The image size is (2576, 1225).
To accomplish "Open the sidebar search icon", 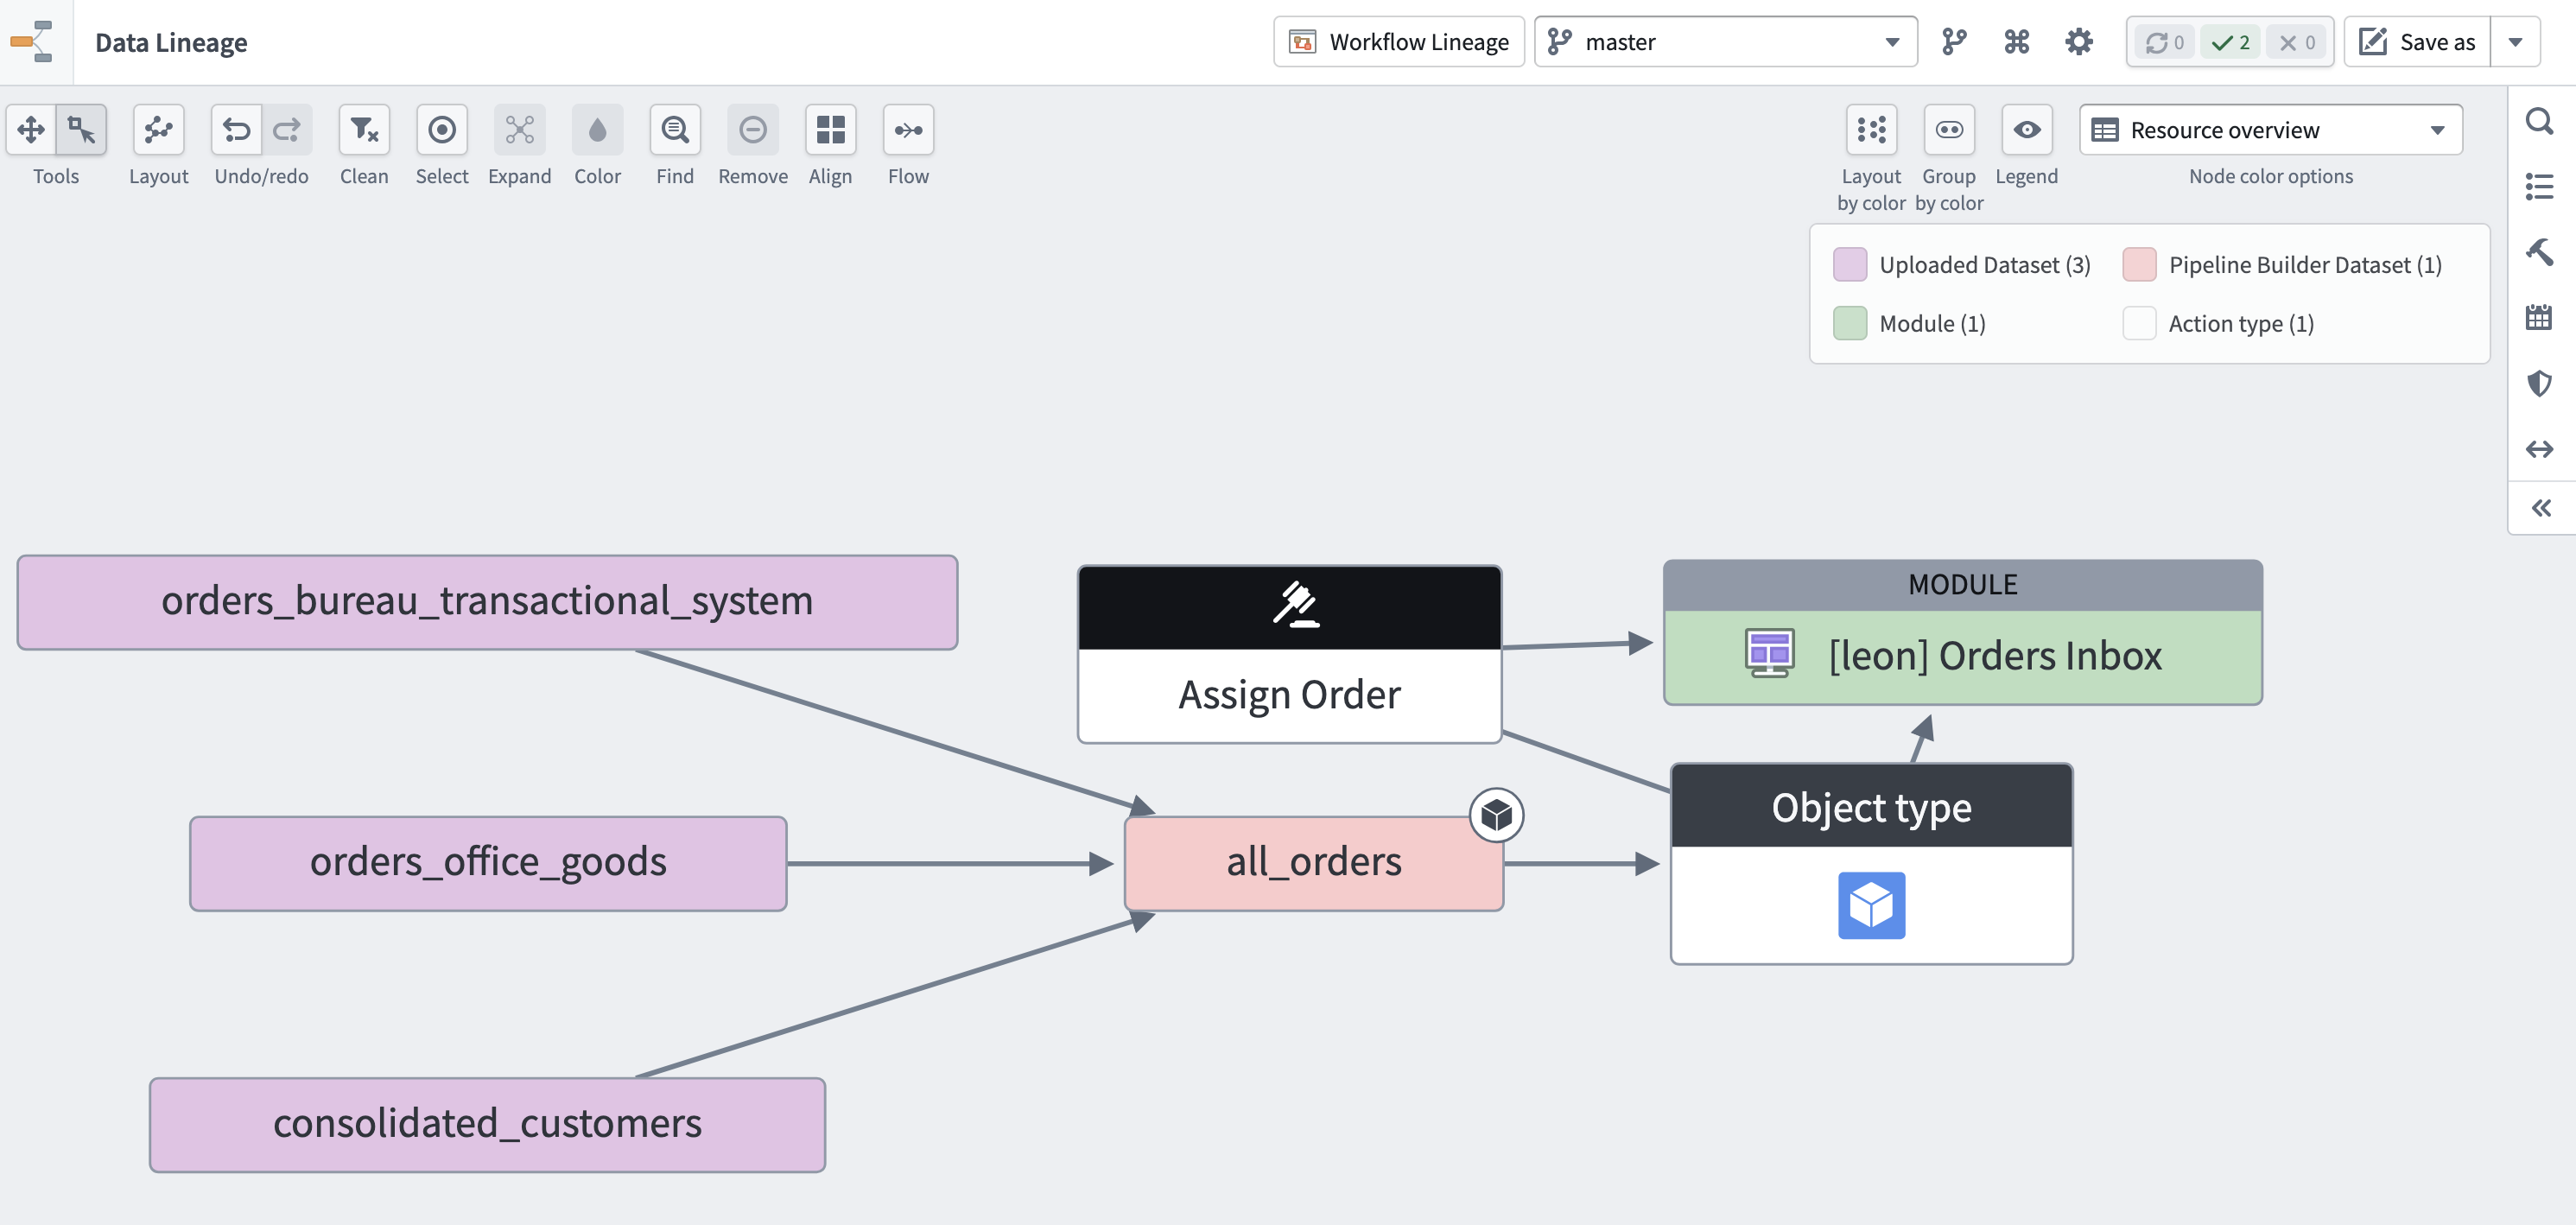I will tap(2540, 122).
